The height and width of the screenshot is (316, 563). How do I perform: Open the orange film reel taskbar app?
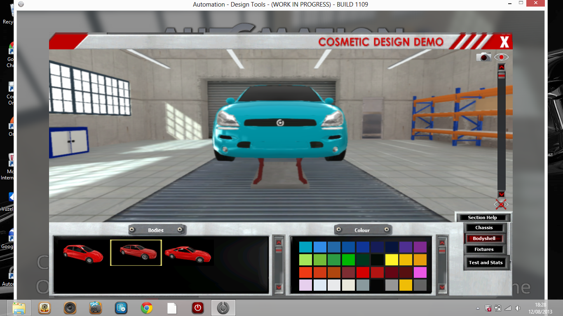(45, 308)
